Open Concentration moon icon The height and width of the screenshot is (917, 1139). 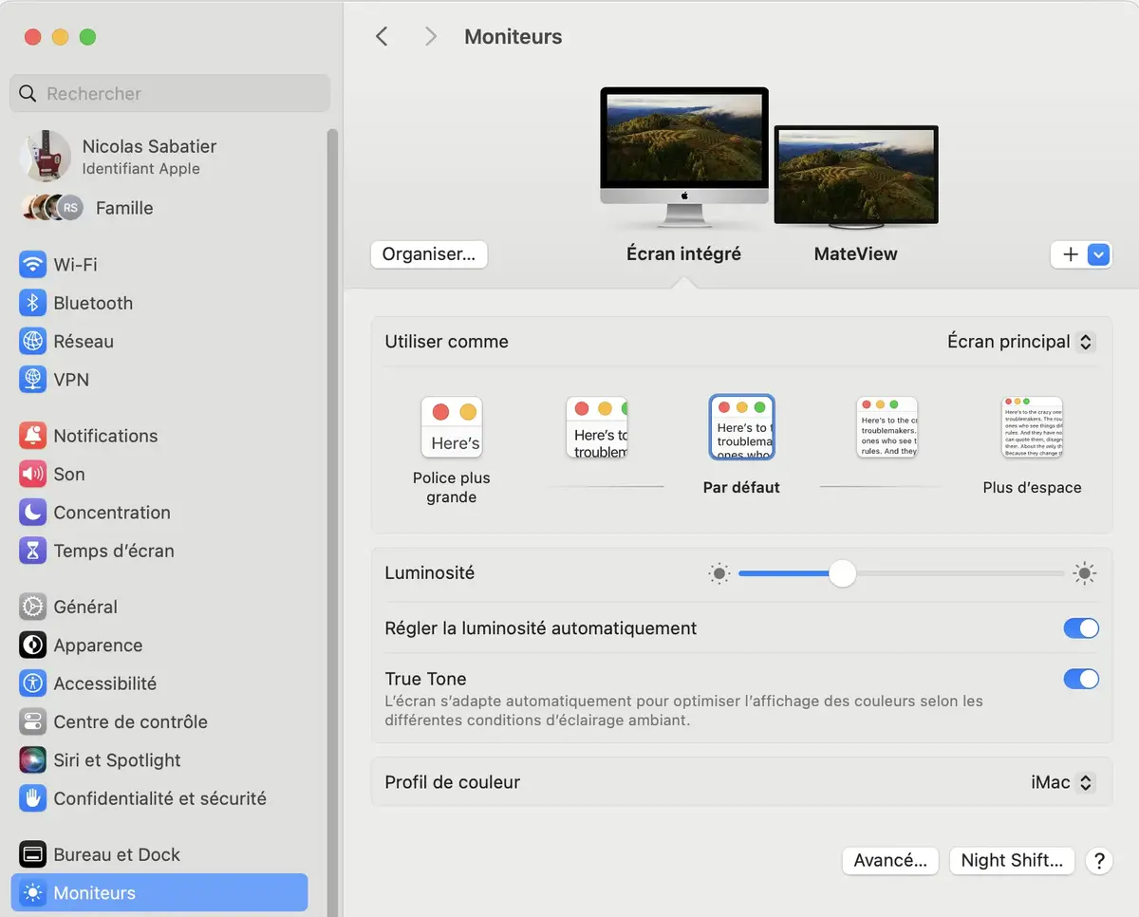[33, 513]
